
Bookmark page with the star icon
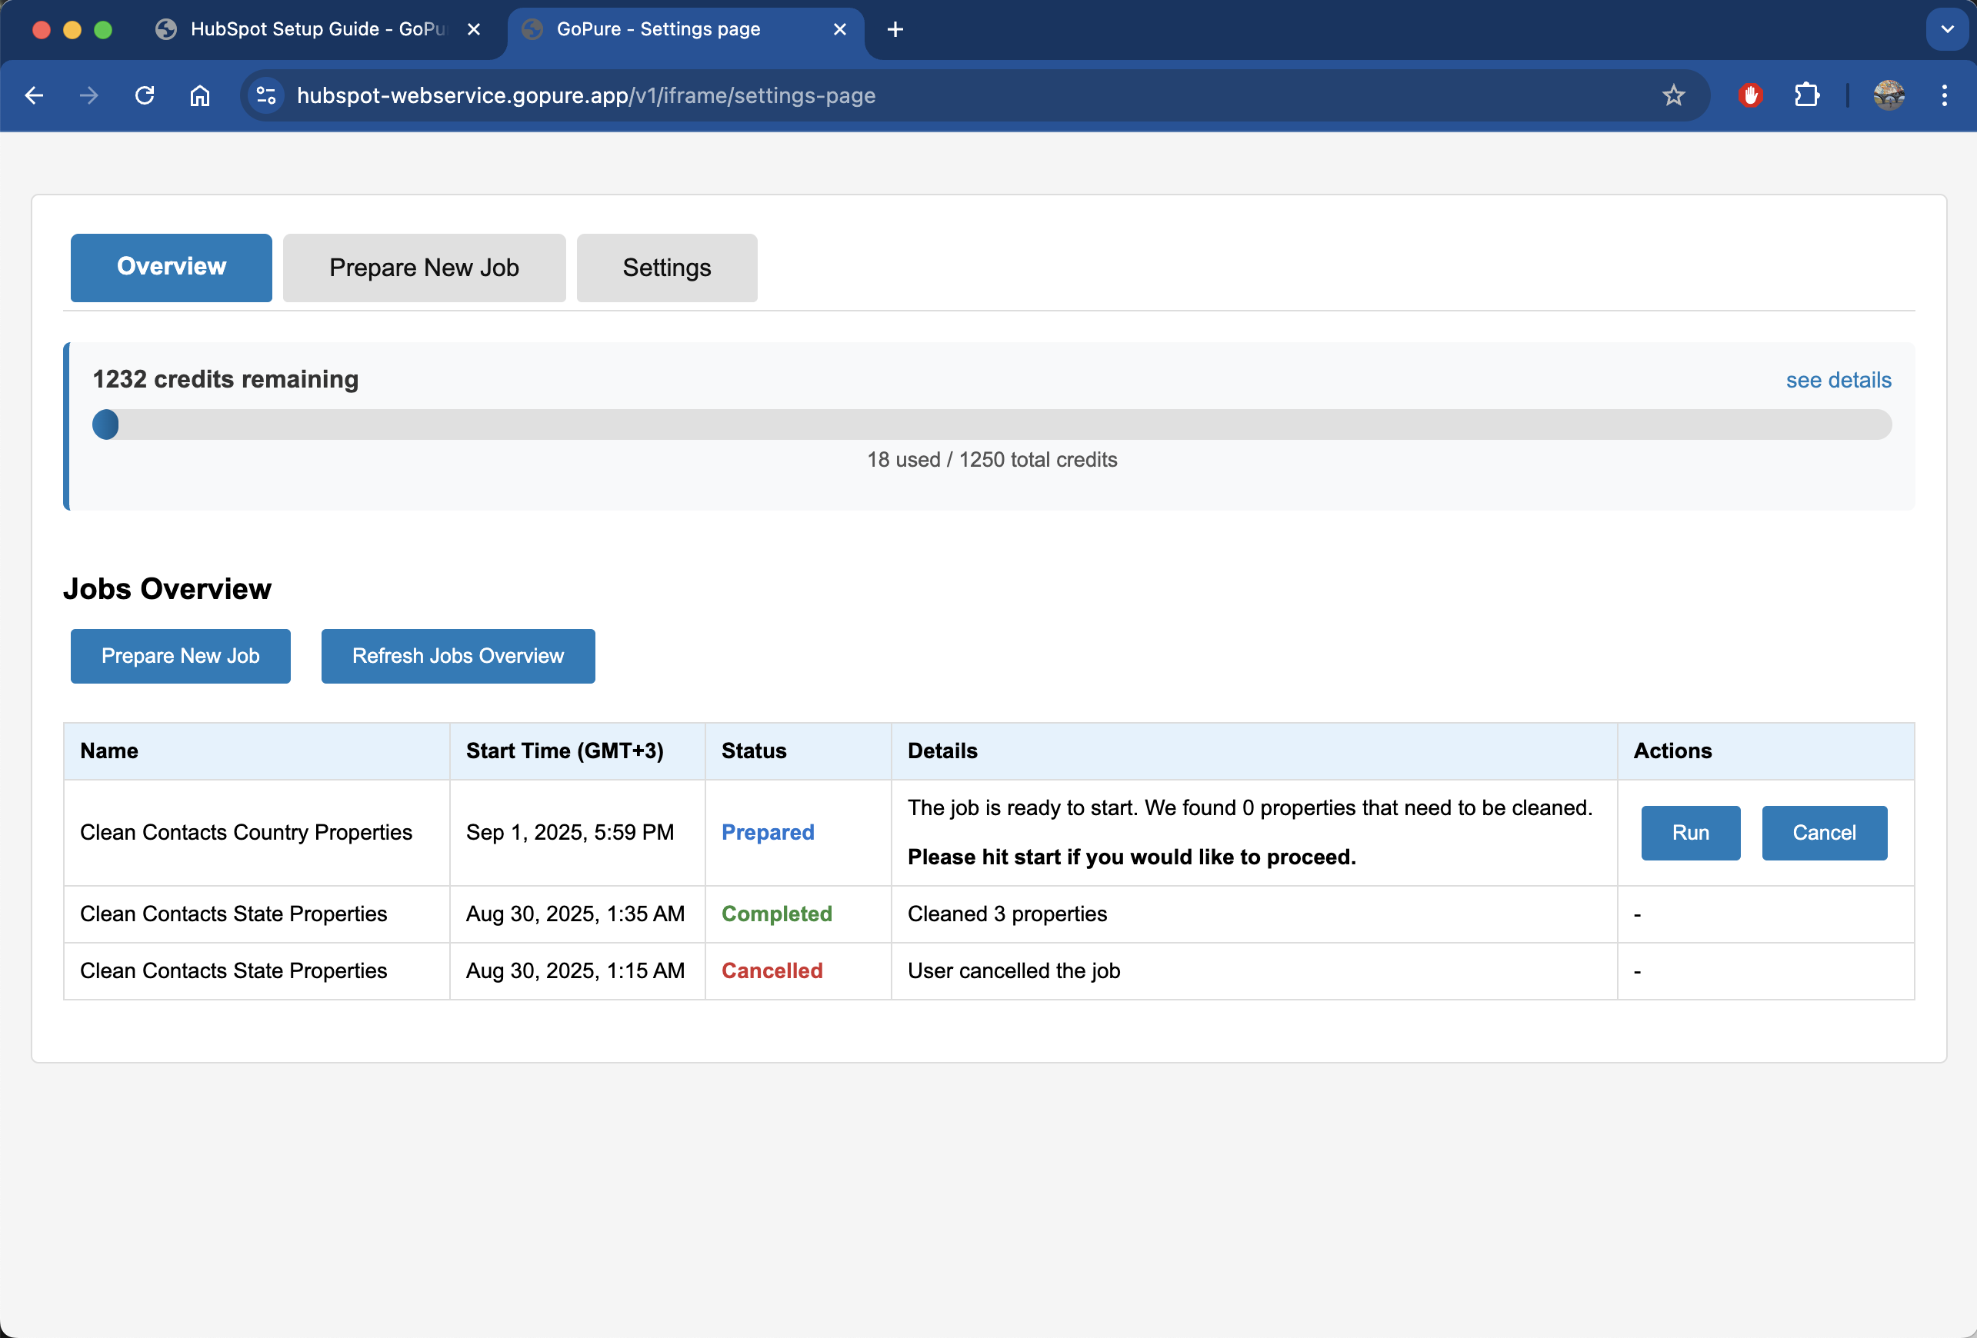tap(1672, 95)
